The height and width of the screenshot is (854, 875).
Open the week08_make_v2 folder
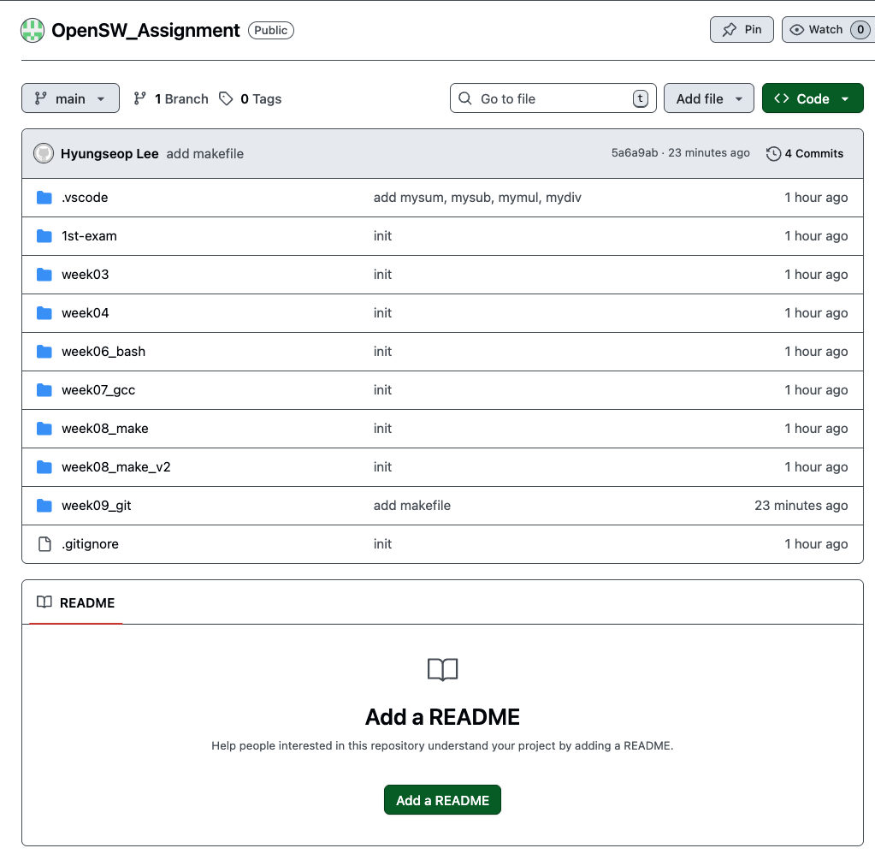(x=116, y=467)
